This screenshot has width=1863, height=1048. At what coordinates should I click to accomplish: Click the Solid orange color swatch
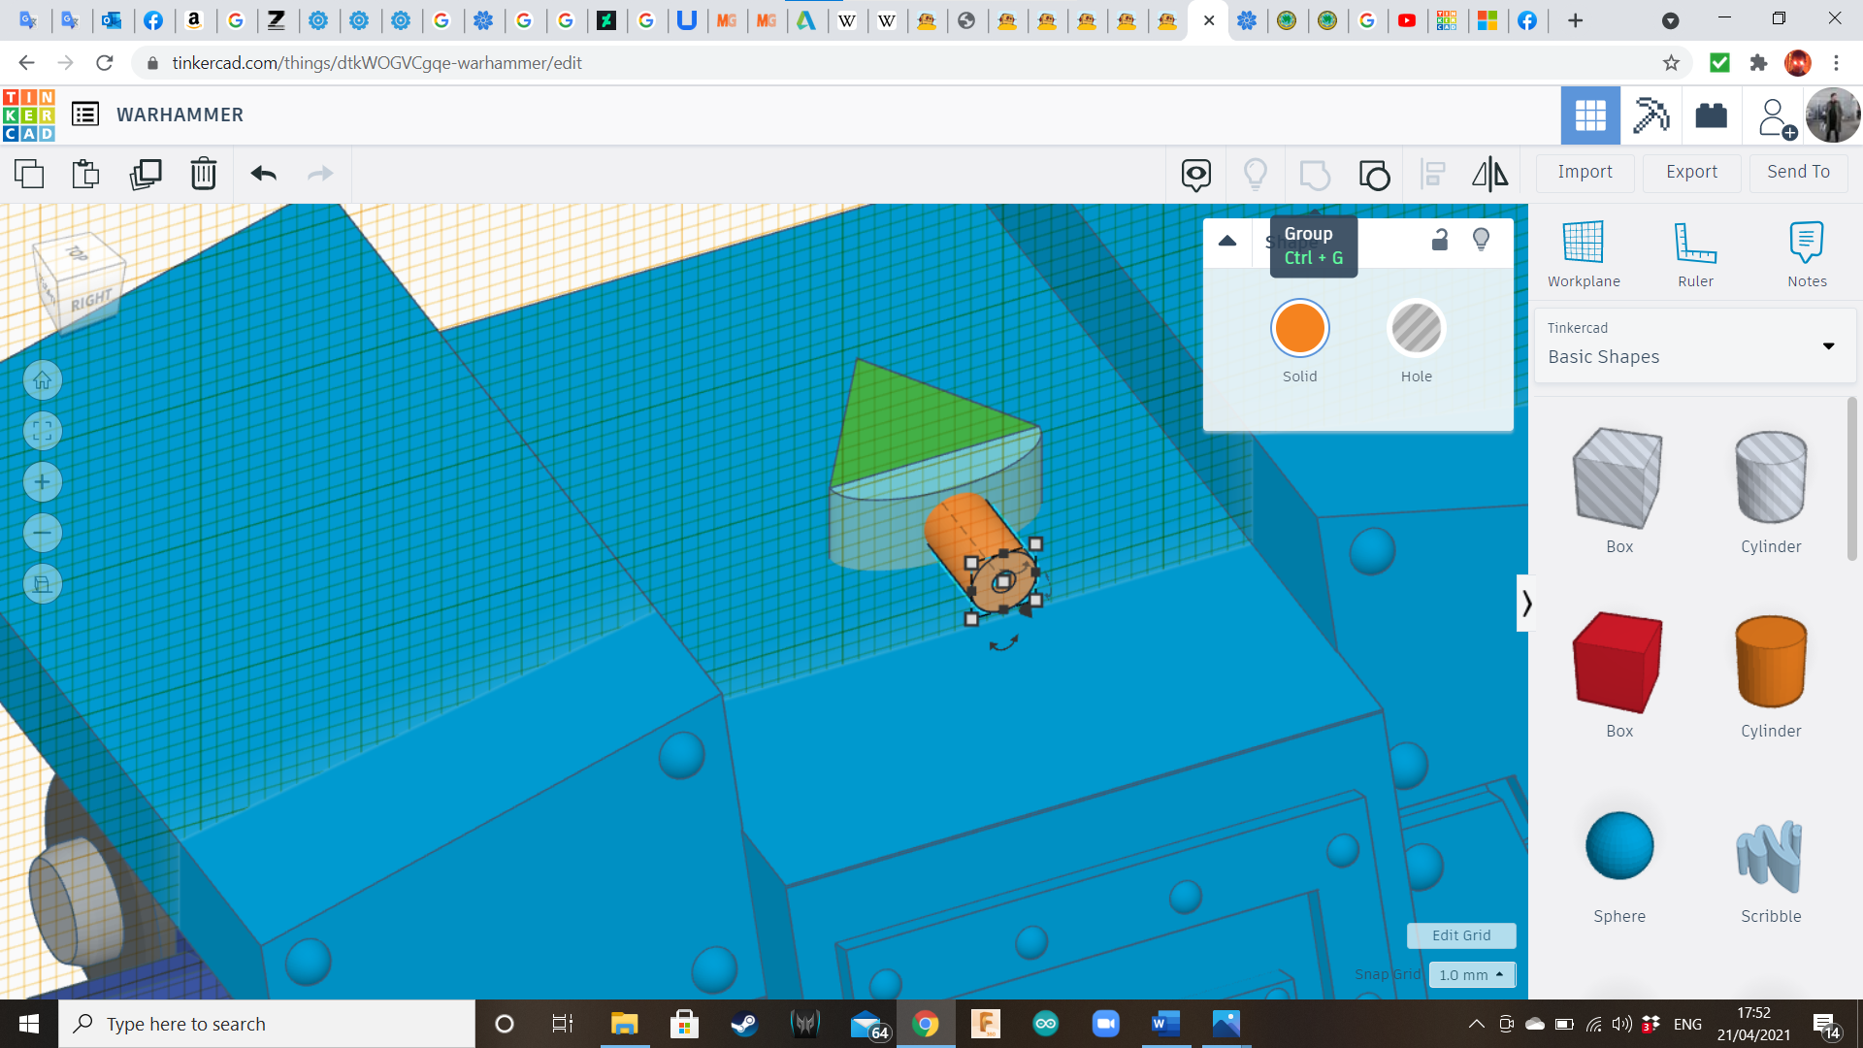point(1299,329)
